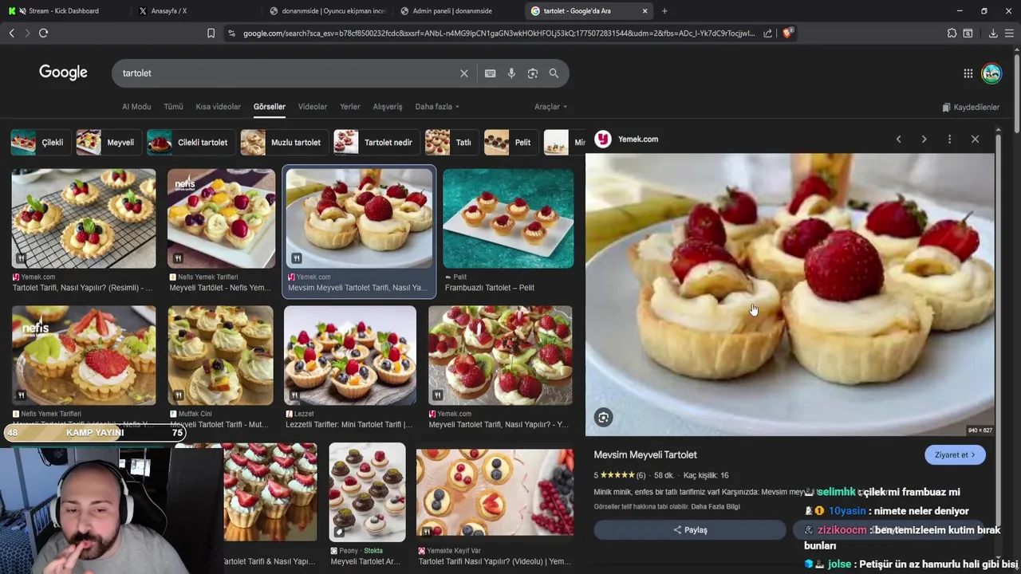The image size is (1021, 574).
Task: Show previous image in the preview panel
Action: [898, 139]
